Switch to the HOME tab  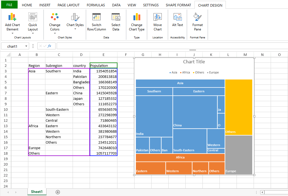point(27,5)
